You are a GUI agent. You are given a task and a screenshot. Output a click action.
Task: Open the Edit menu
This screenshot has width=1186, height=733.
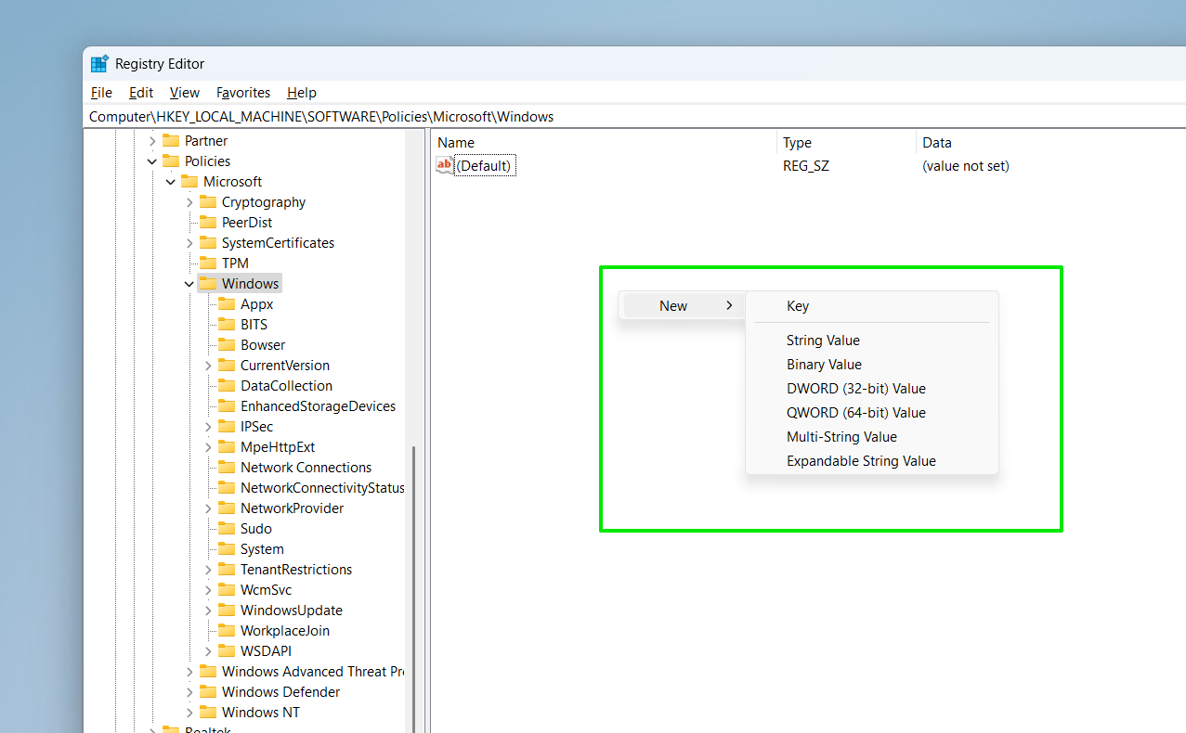(141, 93)
